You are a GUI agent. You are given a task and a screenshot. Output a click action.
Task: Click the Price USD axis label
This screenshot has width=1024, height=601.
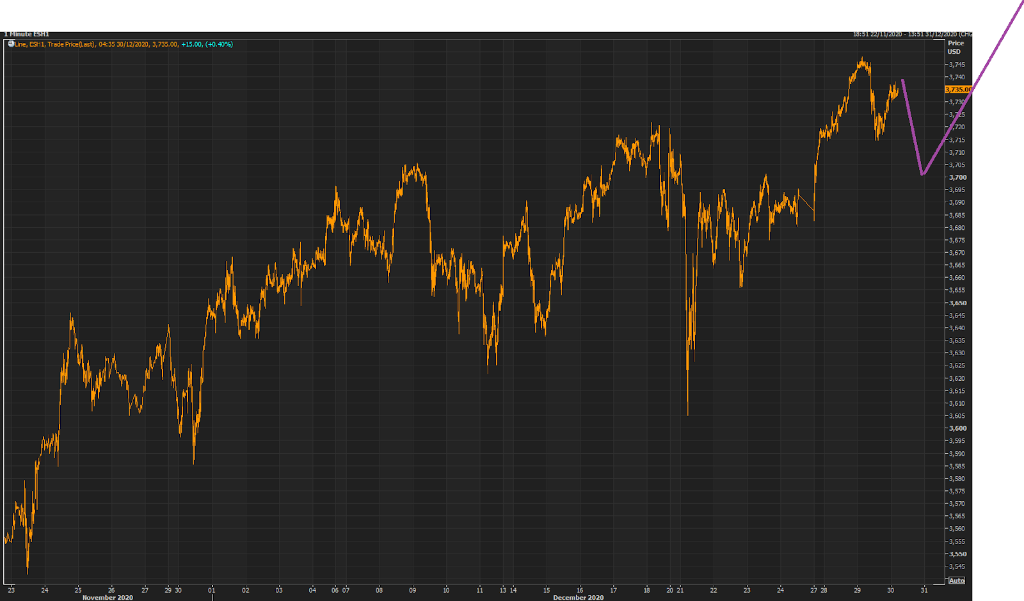pyautogui.click(x=956, y=47)
